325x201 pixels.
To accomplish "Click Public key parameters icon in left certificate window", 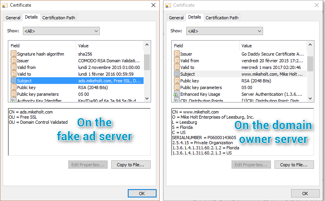I will [x=13, y=94].
